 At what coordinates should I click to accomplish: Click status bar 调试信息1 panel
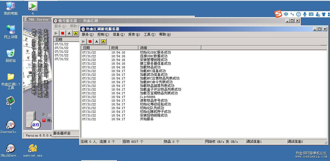[x=266, y=142]
